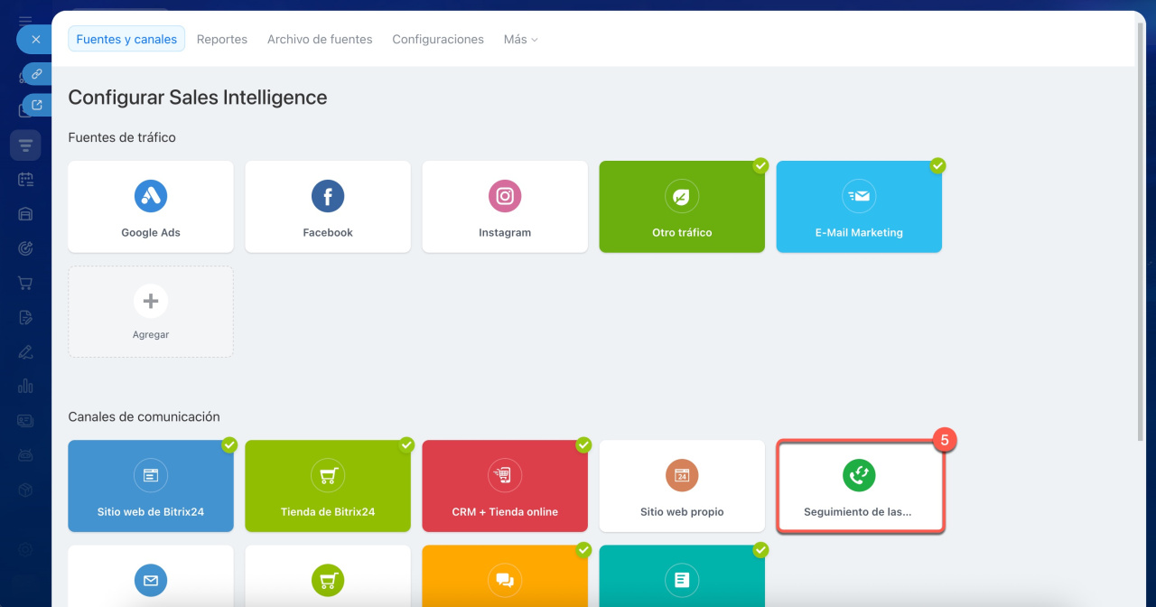Click checkmark on Sitio web de Bitrix24
1156x607 pixels.
tap(229, 444)
